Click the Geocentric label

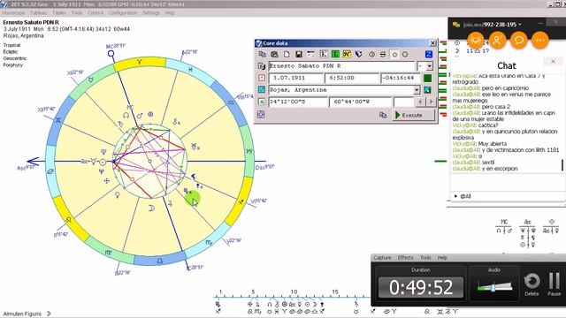15,58
